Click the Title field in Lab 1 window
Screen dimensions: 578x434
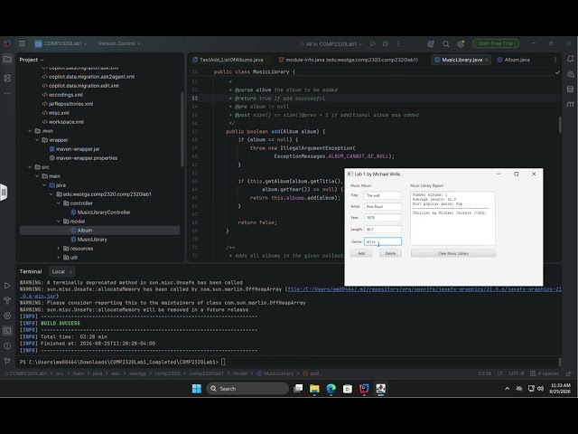(x=383, y=195)
